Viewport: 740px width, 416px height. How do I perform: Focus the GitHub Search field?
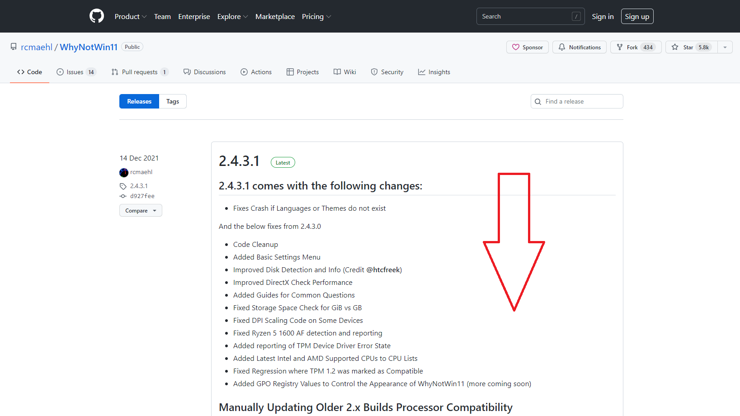(x=530, y=16)
